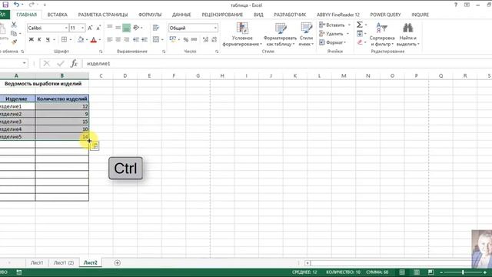This screenshot has width=492, height=277.
Task: Click the Merge and Center icon
Action: click(156, 39)
